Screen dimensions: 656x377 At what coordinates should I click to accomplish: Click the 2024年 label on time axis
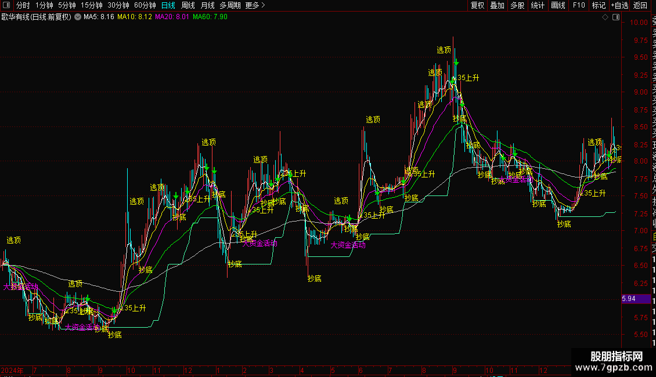(x=12, y=370)
